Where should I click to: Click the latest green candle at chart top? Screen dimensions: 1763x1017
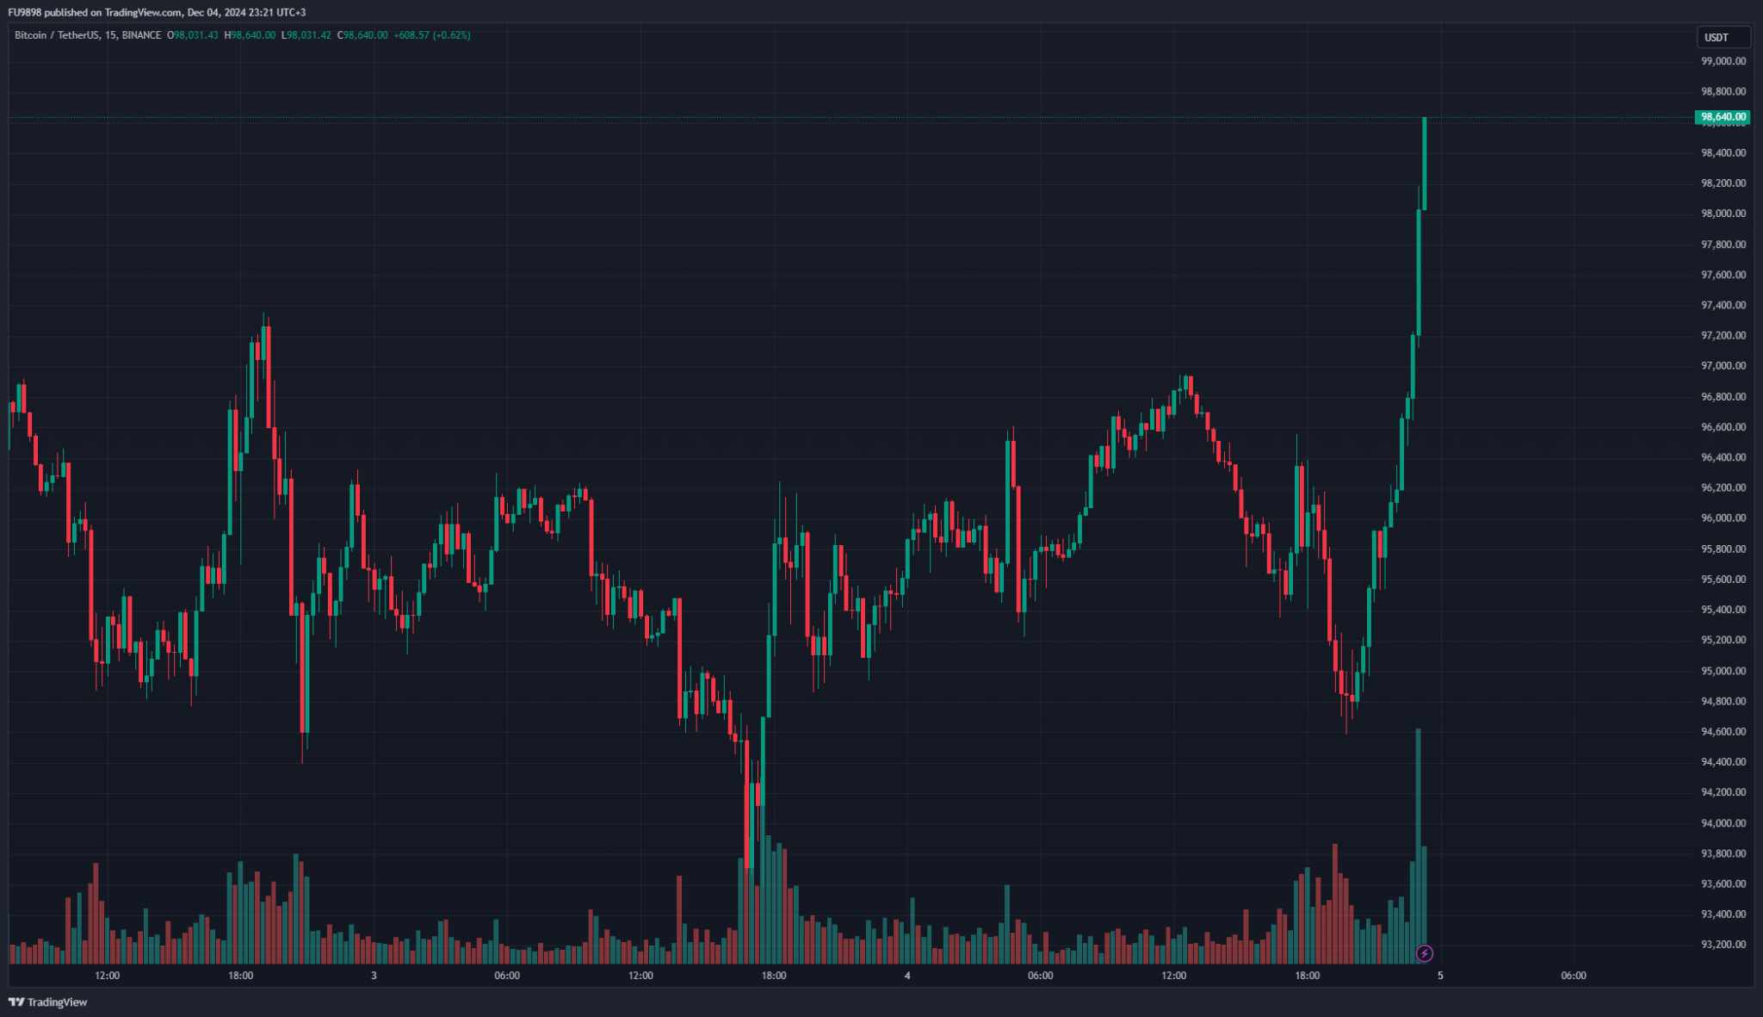point(1425,164)
